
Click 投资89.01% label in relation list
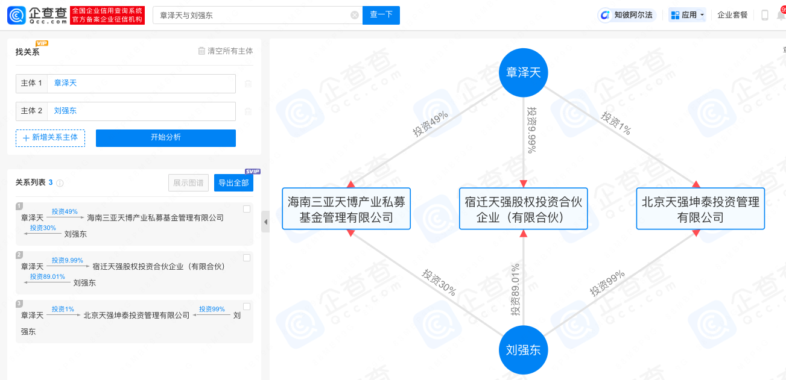[47, 277]
